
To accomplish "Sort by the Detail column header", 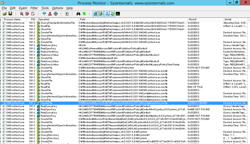I will pos(236,19).
